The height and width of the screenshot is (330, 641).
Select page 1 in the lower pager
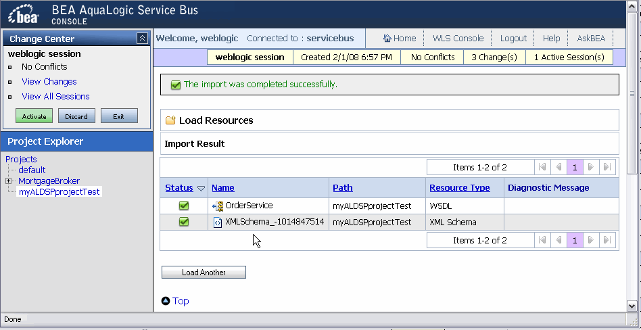tap(575, 240)
